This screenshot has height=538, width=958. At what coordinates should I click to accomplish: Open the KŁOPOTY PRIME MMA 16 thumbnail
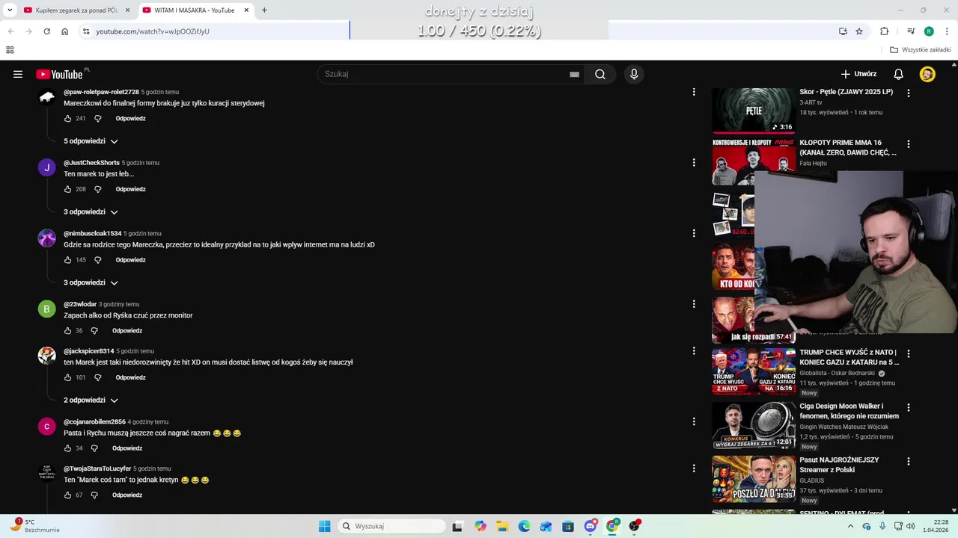click(753, 161)
